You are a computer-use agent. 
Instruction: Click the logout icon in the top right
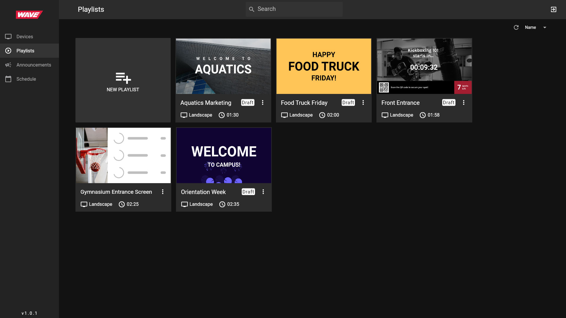click(554, 9)
